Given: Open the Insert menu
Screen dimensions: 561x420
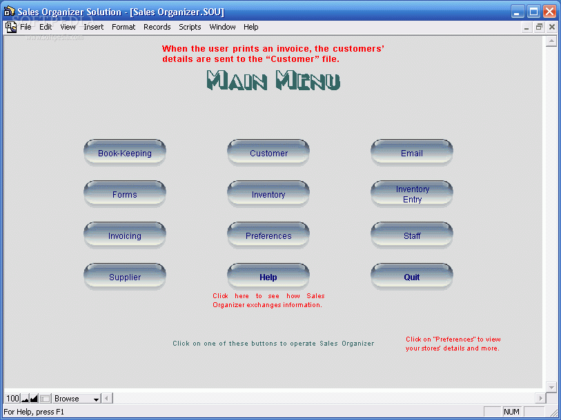Looking at the screenshot, I should pos(93,27).
